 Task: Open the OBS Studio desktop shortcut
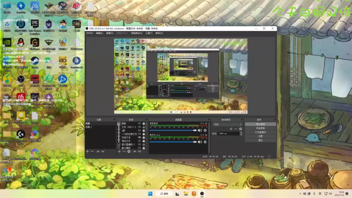[x=21, y=79]
